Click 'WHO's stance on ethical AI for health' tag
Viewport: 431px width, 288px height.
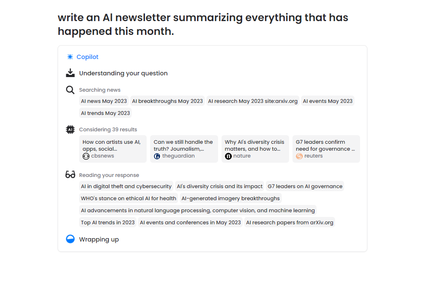point(129,198)
